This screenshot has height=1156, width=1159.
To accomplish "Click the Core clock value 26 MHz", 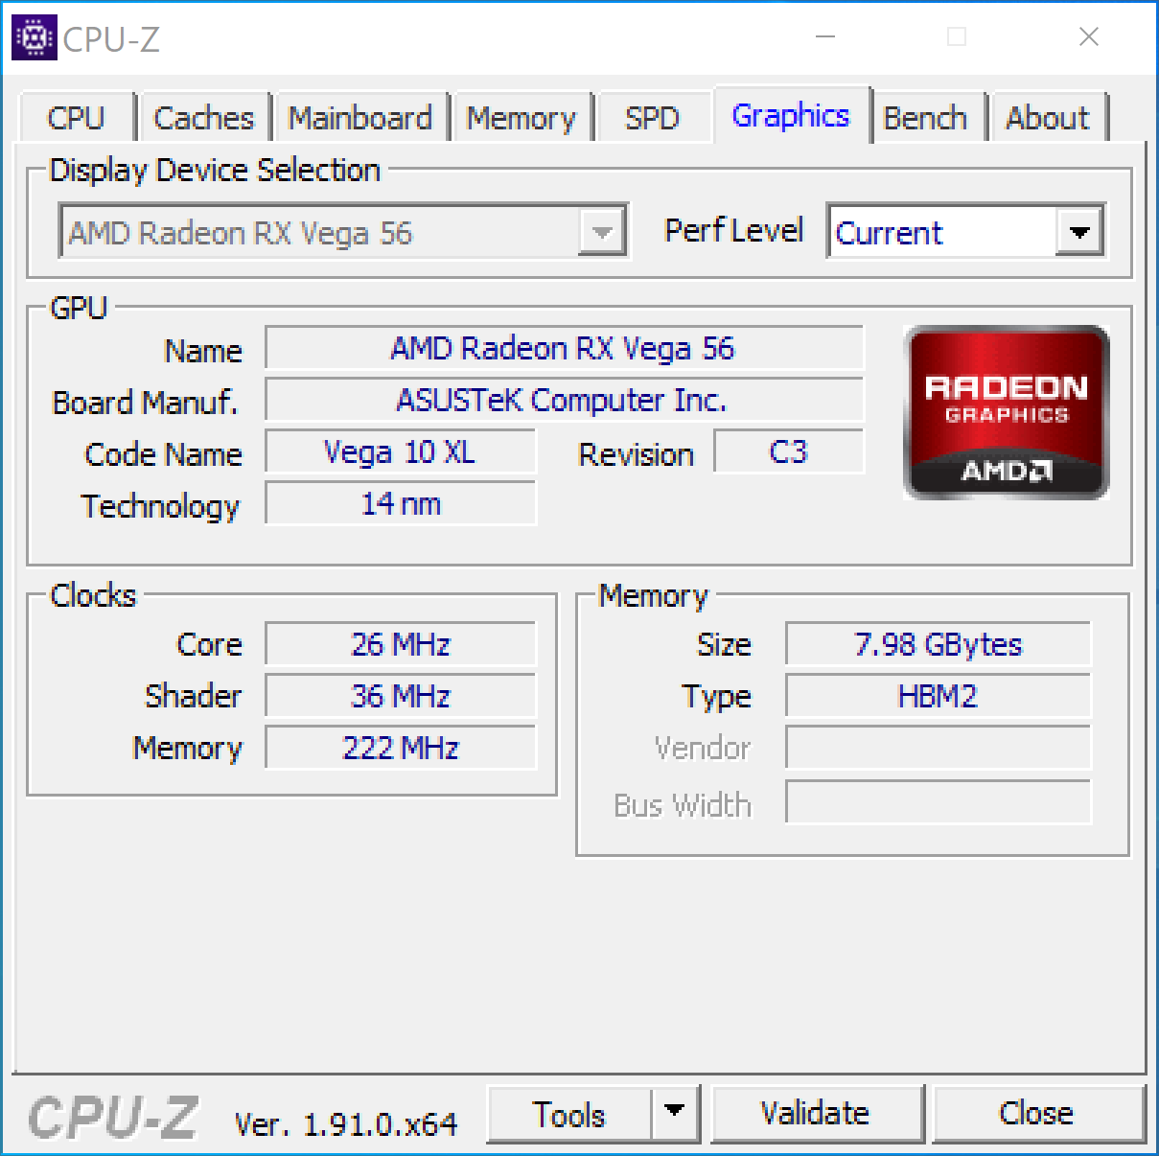I will click(400, 644).
